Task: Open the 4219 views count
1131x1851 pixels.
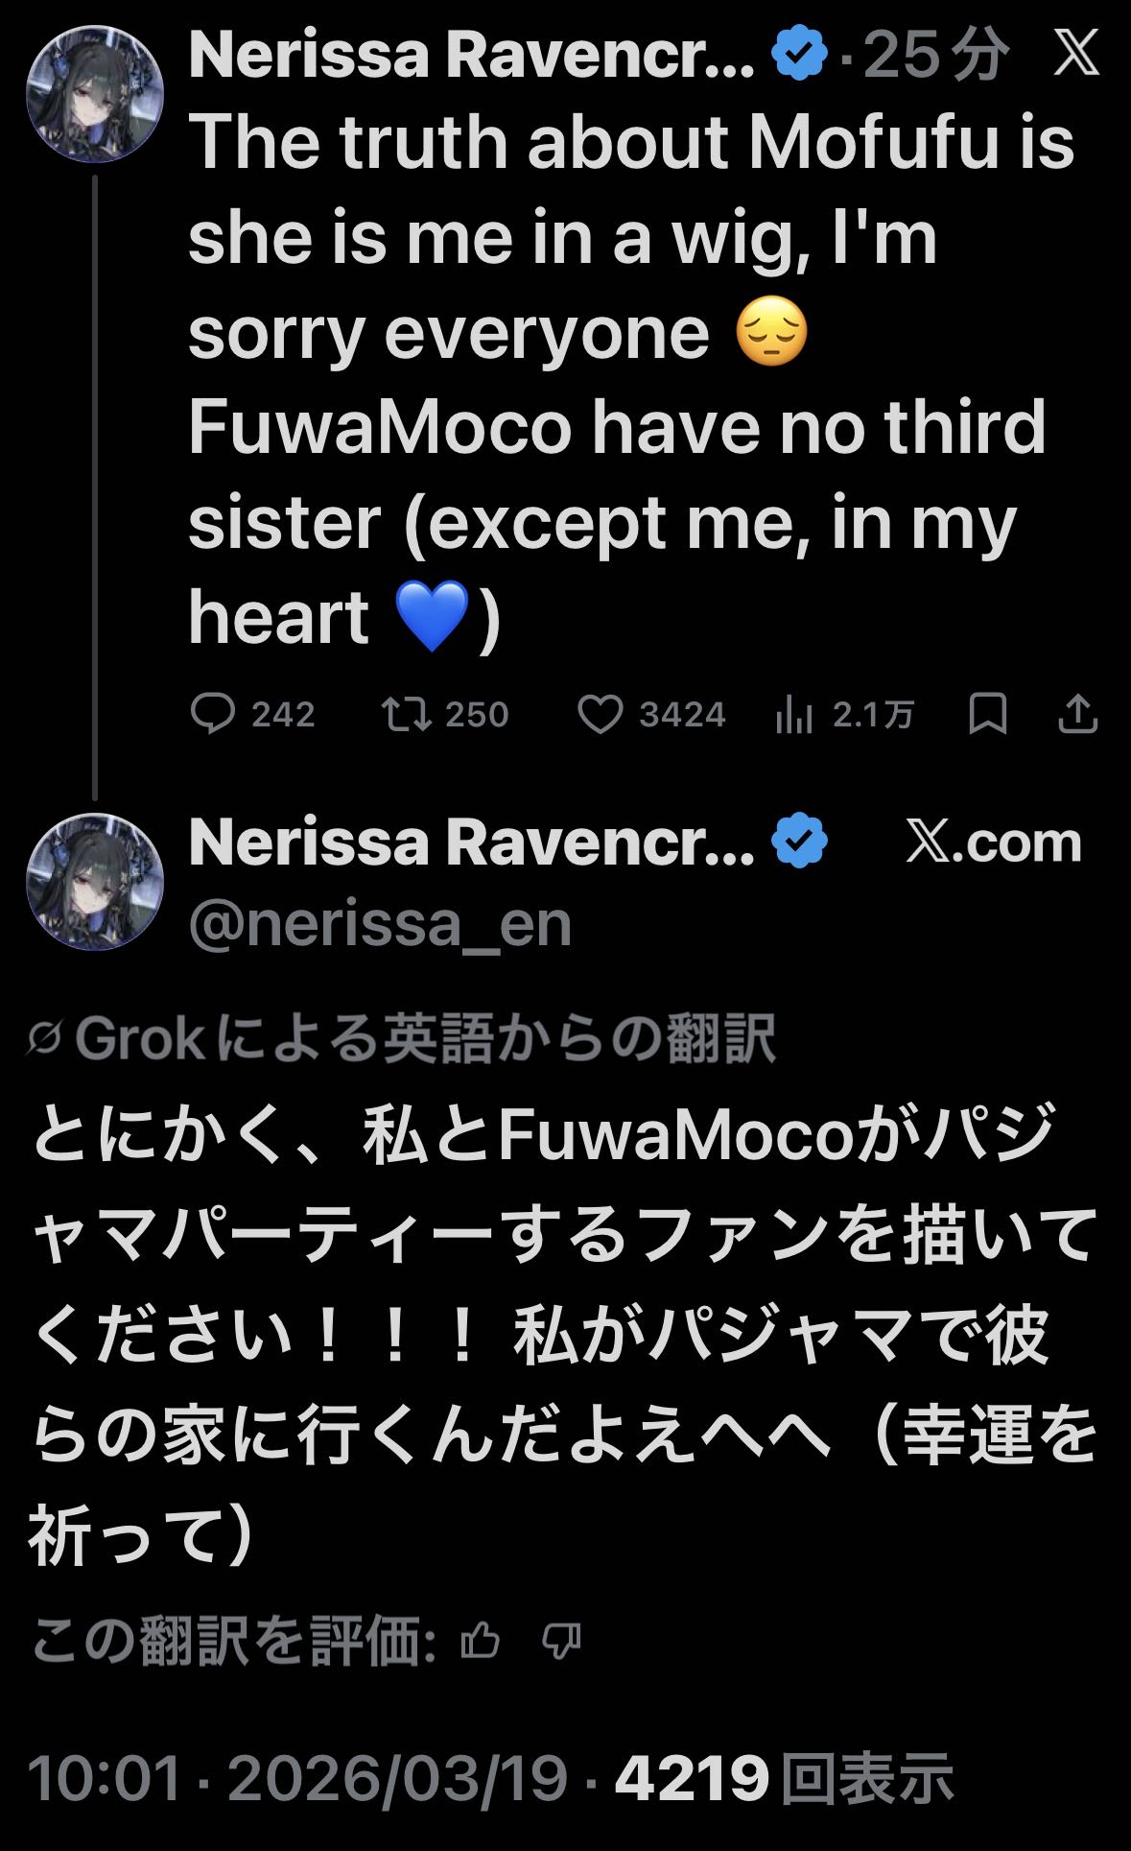Action: click(783, 1778)
